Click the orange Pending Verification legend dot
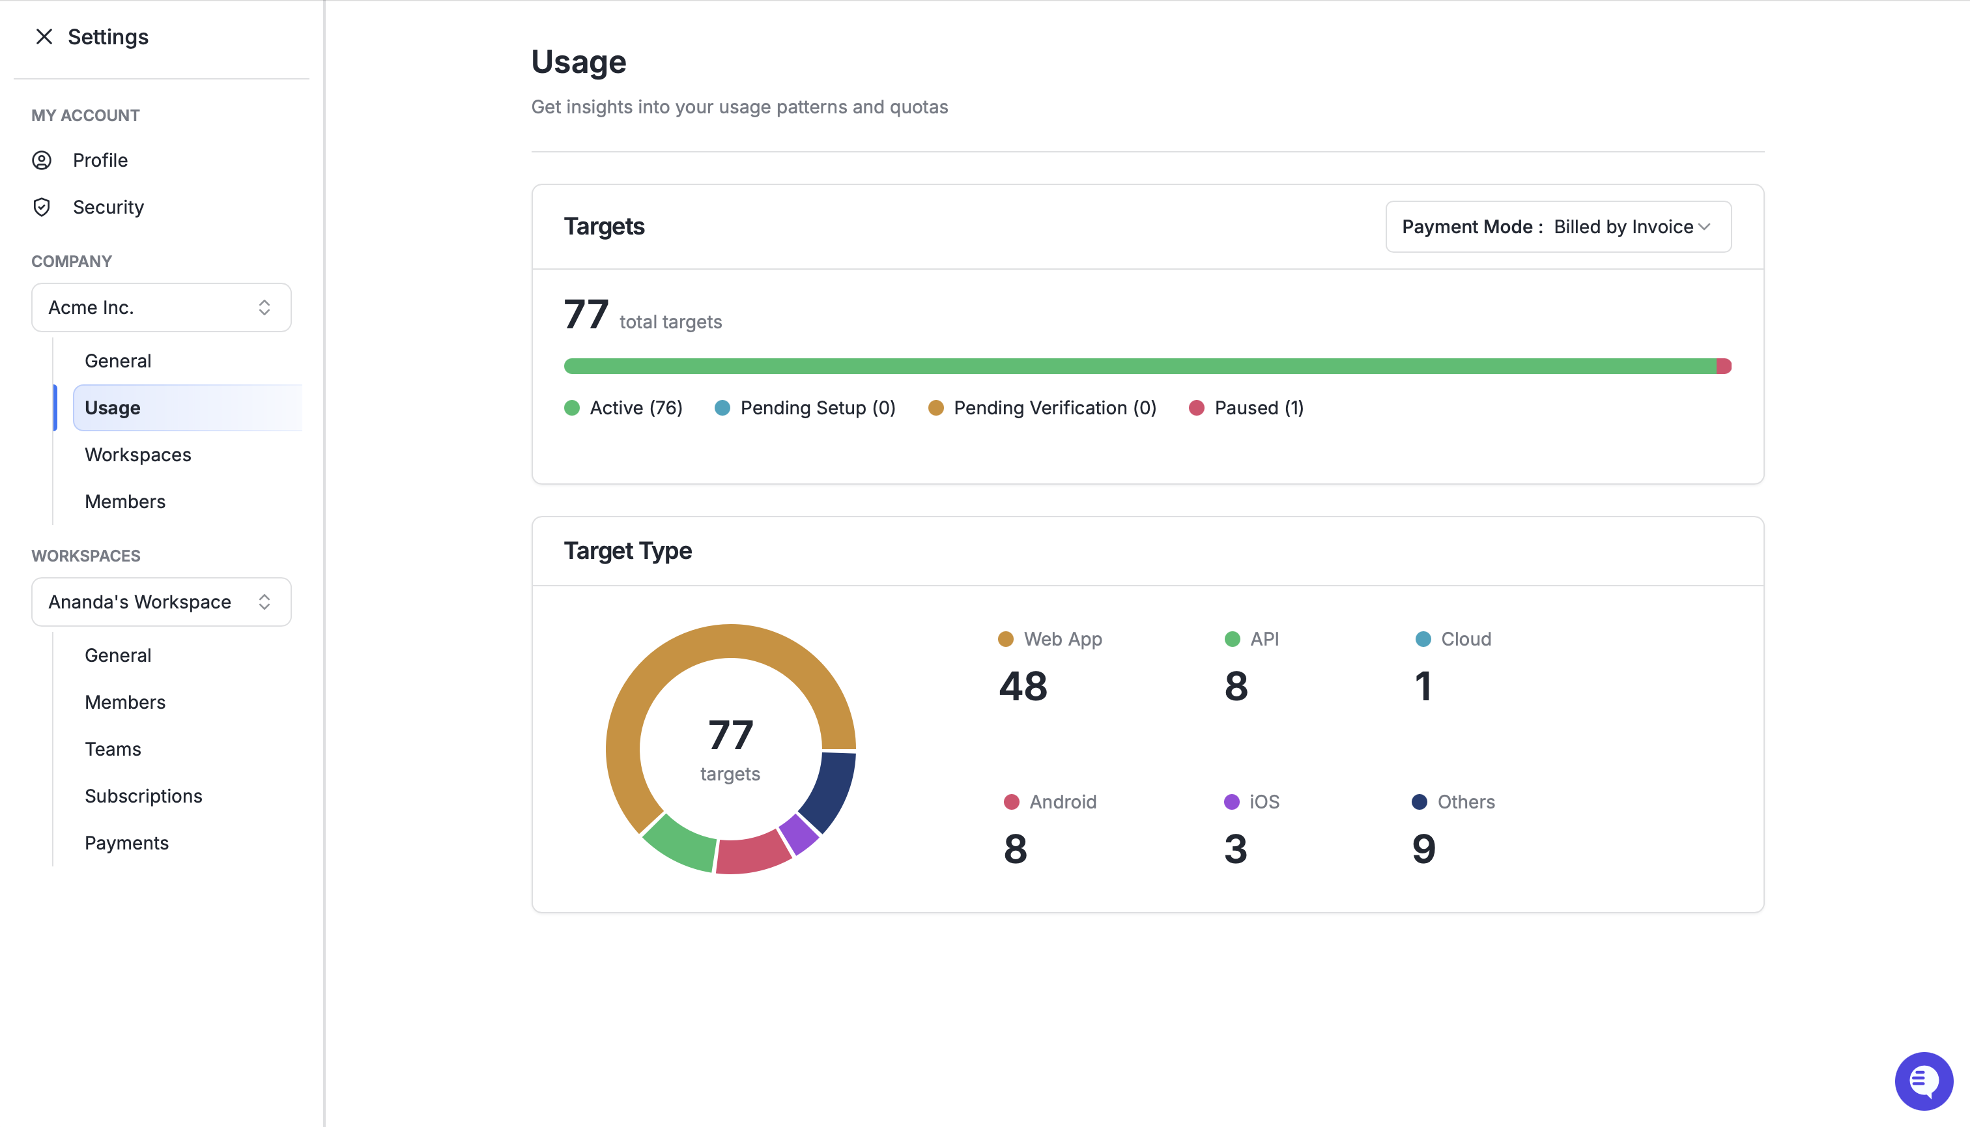1970x1127 pixels. 936,408
